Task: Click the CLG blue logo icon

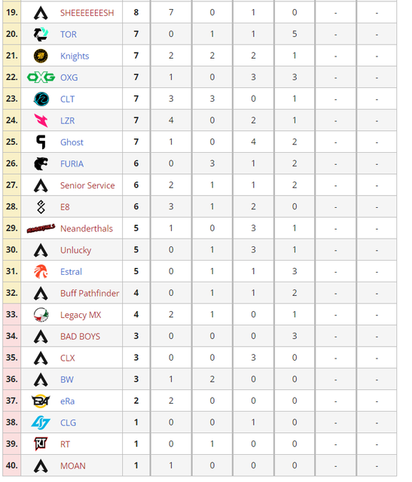Action: point(41,423)
